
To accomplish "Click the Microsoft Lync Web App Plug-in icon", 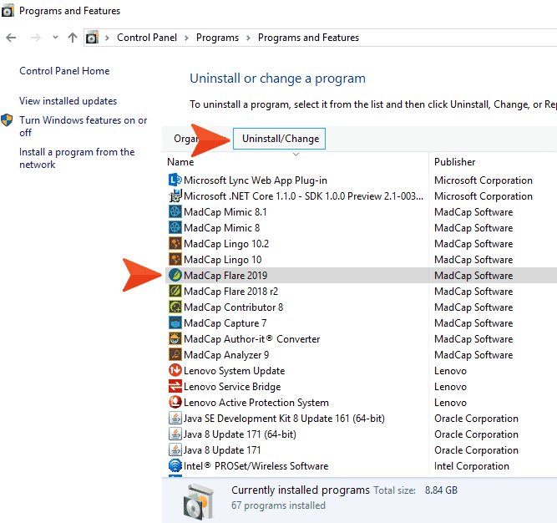I will [175, 180].
